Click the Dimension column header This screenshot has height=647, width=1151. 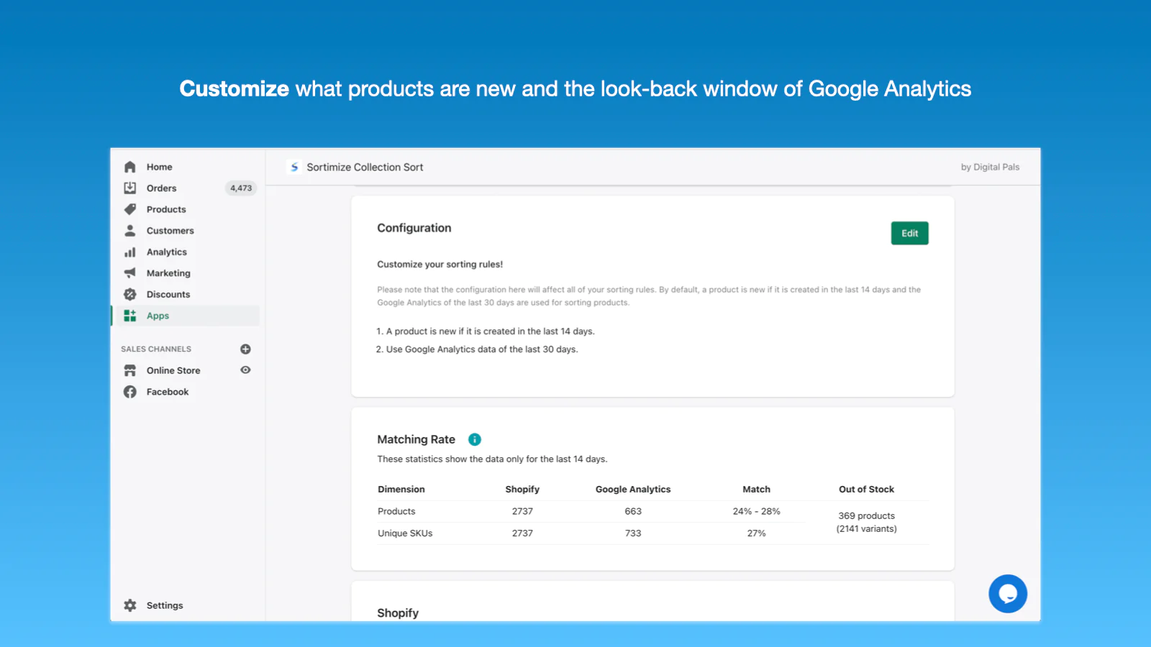point(401,489)
